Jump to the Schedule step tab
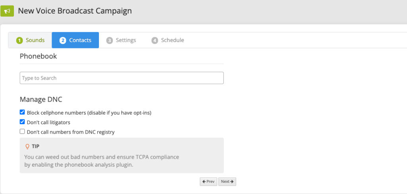 pos(168,40)
